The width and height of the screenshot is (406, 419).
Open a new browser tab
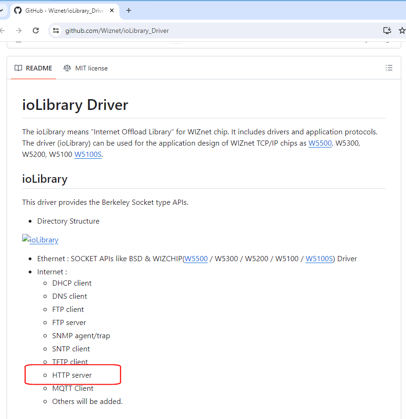[129, 10]
